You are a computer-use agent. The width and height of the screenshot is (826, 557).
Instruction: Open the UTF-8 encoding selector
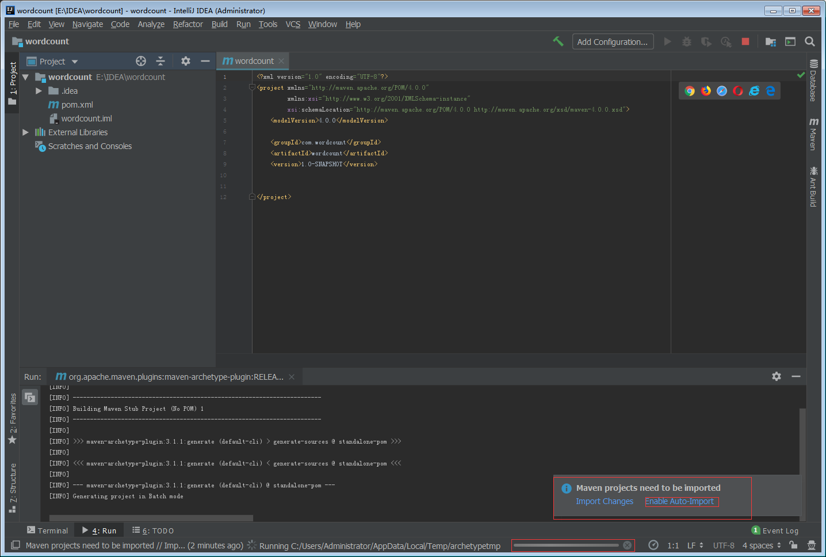[724, 545]
